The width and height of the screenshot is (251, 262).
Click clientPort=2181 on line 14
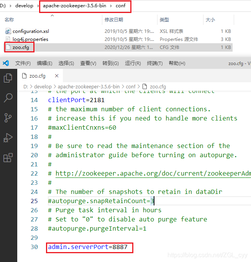[76, 100]
